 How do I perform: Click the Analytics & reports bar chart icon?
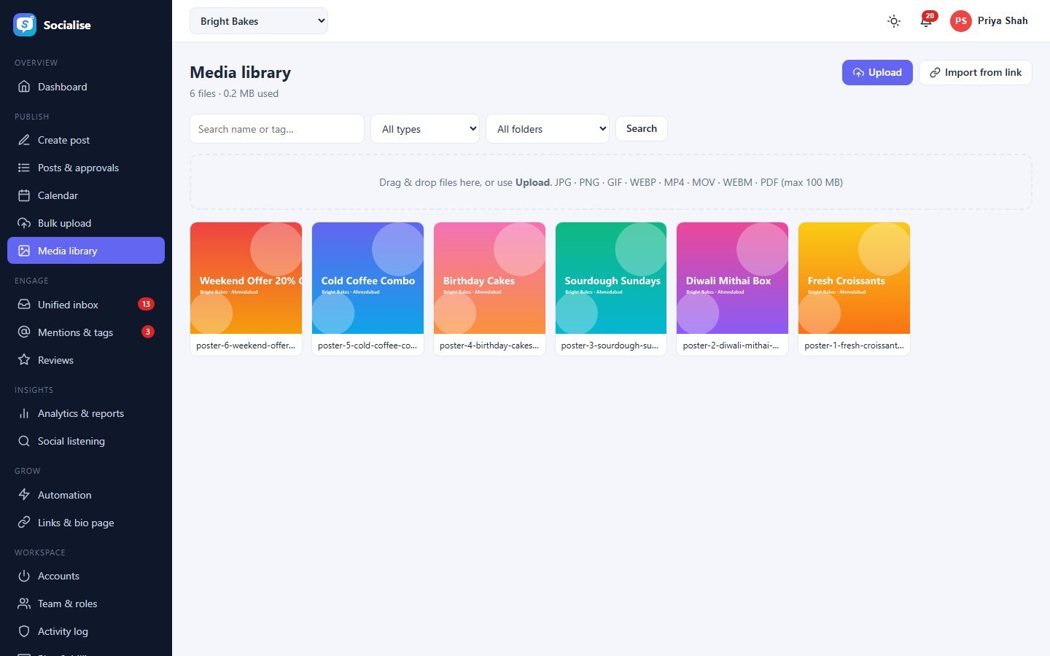[24, 413]
